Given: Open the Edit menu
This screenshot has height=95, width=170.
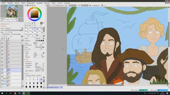Looking at the screenshot, I should (10, 3).
